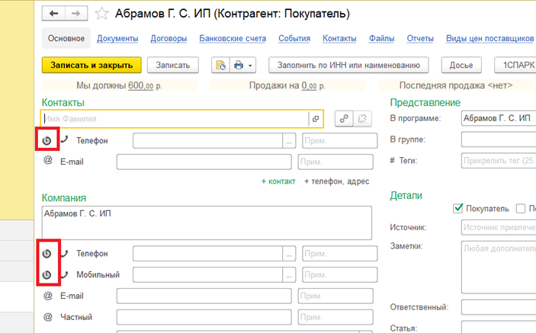Click phone handset icon for company Телефон

(64, 253)
